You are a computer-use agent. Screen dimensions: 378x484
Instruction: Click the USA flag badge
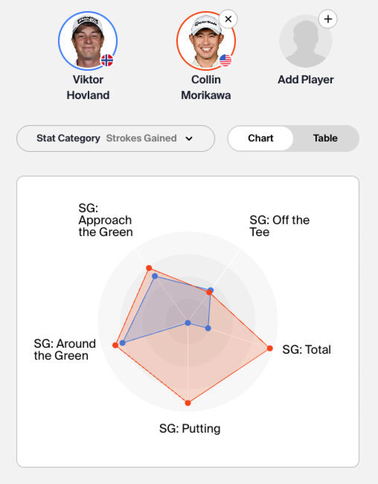[225, 60]
